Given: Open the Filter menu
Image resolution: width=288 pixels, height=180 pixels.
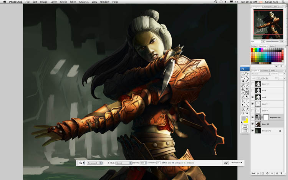Looking at the screenshot, I should [x=73, y=2].
